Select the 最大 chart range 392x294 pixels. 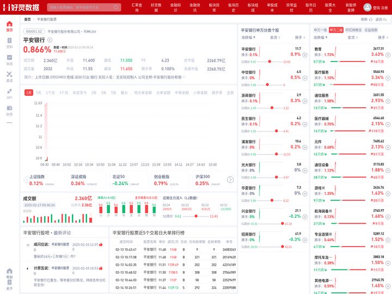tap(124, 93)
